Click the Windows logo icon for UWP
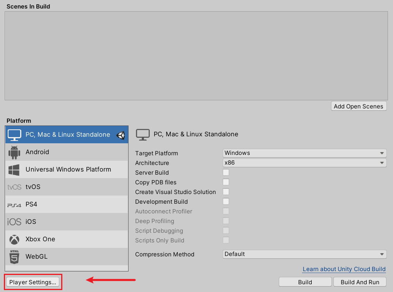This screenshot has width=393, height=292. coord(14,170)
